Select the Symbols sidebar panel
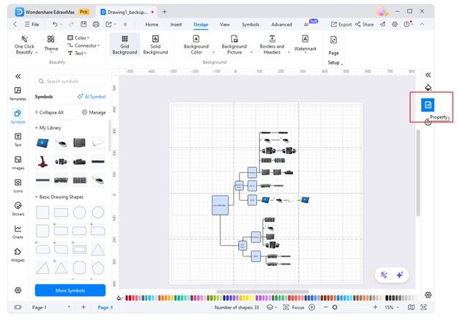457x326 pixels. coord(18,116)
